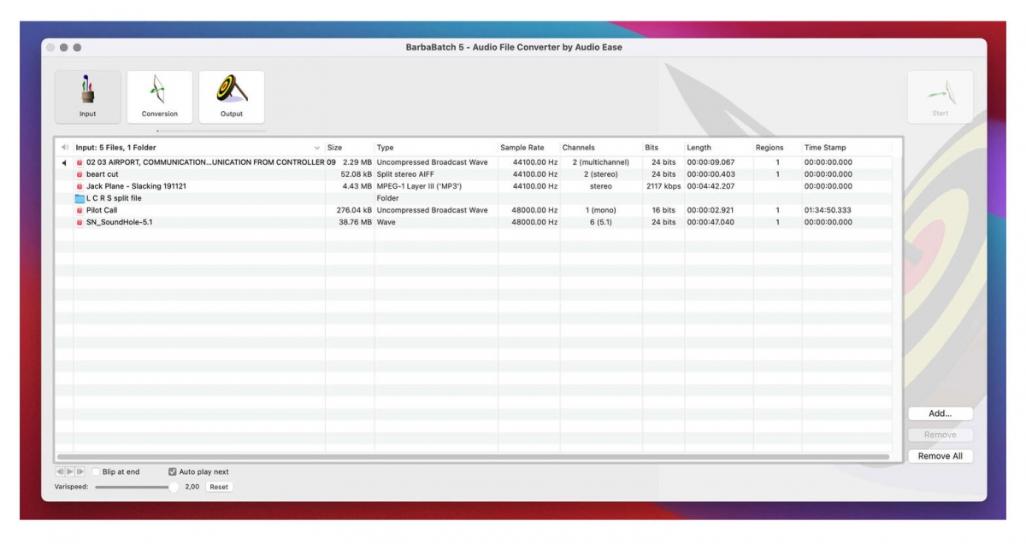
Task: Click the Split stereo AIFF type cell
Action: tap(405, 174)
